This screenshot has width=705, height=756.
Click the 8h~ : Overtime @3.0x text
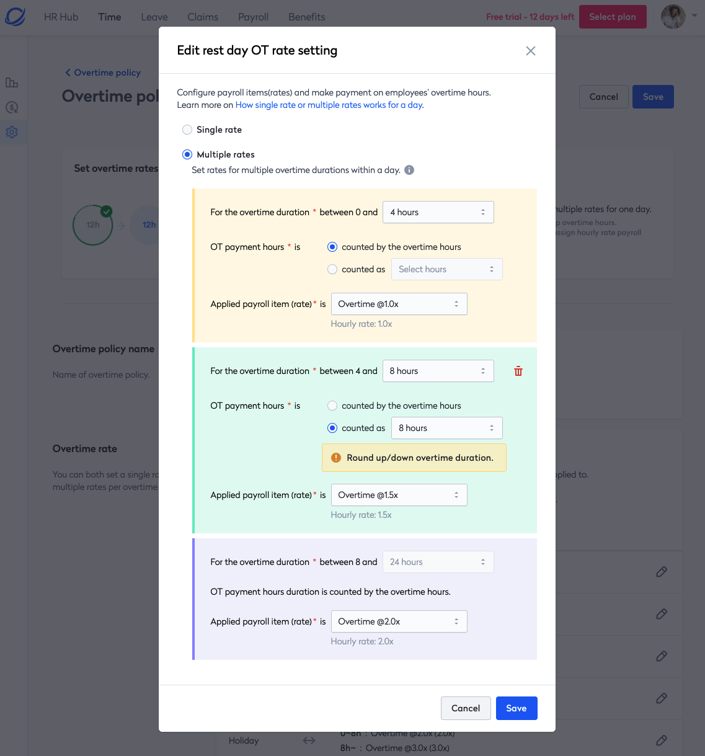[394, 748]
